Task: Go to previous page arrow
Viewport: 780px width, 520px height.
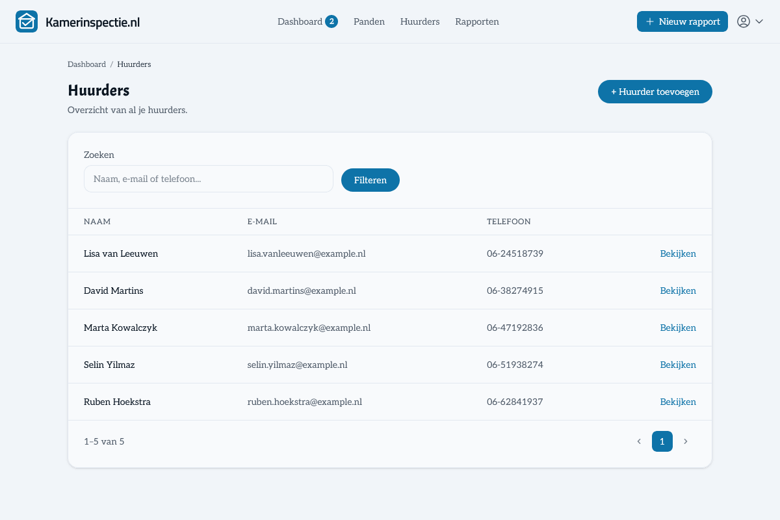Action: point(639,441)
